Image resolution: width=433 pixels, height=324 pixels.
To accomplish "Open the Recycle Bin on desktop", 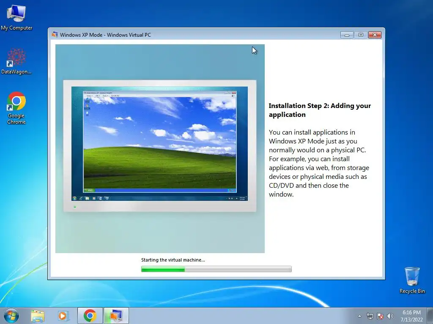I will point(412,280).
